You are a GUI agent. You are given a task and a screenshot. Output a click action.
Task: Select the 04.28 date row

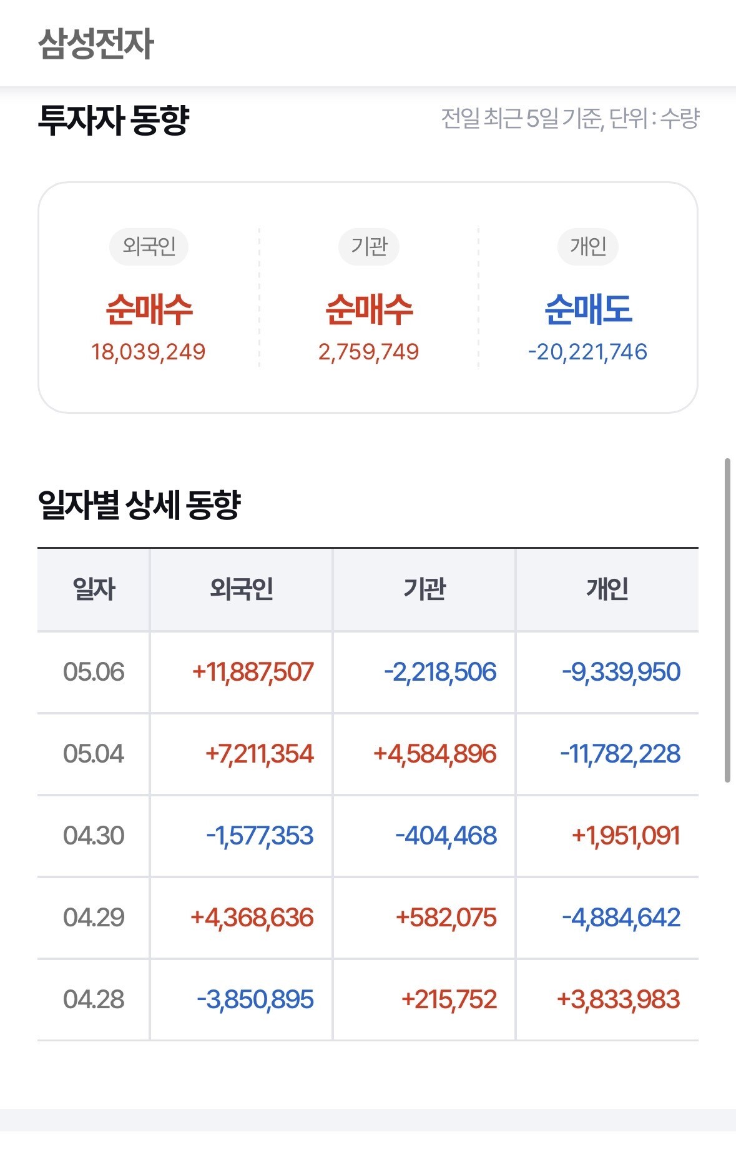[368, 1000]
